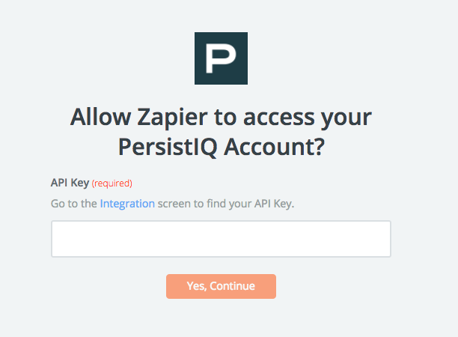
Task: Open the Integration screen hyperlink
Action: point(127,204)
